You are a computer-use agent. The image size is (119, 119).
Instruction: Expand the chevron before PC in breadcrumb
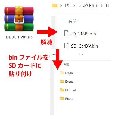pyautogui.click(x=61, y=6)
